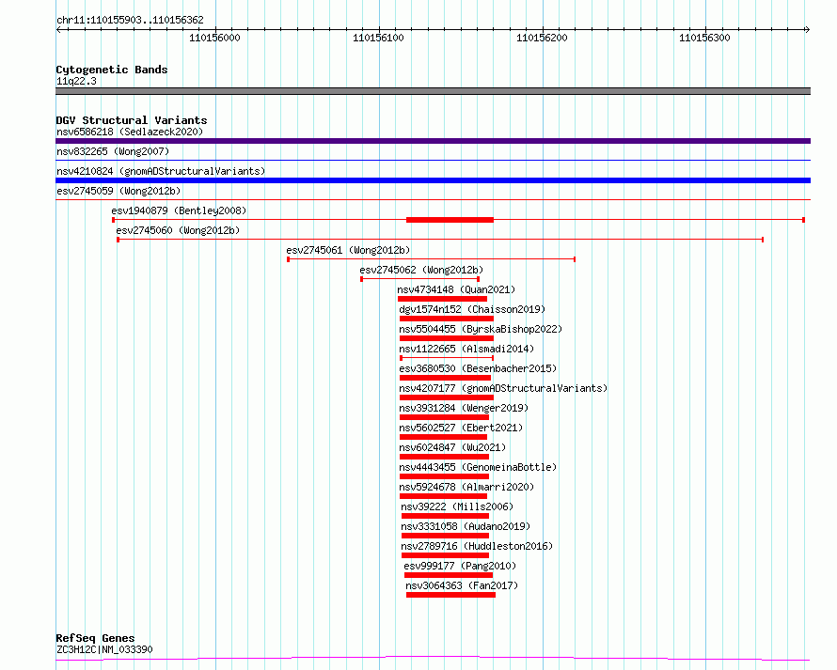The image size is (837, 670).
Task: Click nsv1122665 (Alsmadi2014) label
Action: tap(466, 349)
